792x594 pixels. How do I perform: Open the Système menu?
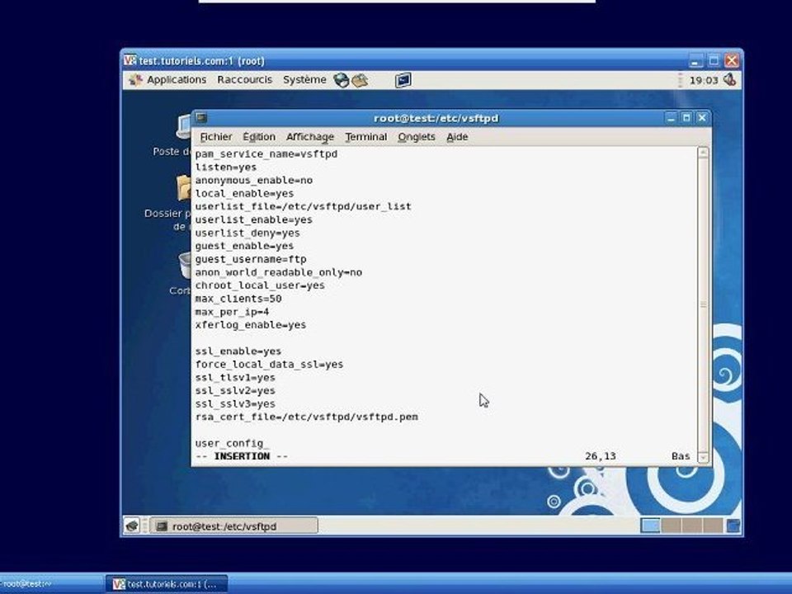click(x=304, y=80)
